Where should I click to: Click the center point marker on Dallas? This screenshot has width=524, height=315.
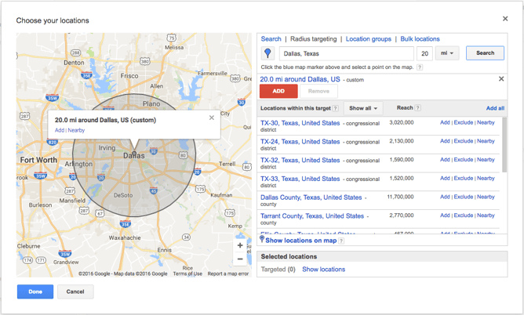[x=134, y=154]
